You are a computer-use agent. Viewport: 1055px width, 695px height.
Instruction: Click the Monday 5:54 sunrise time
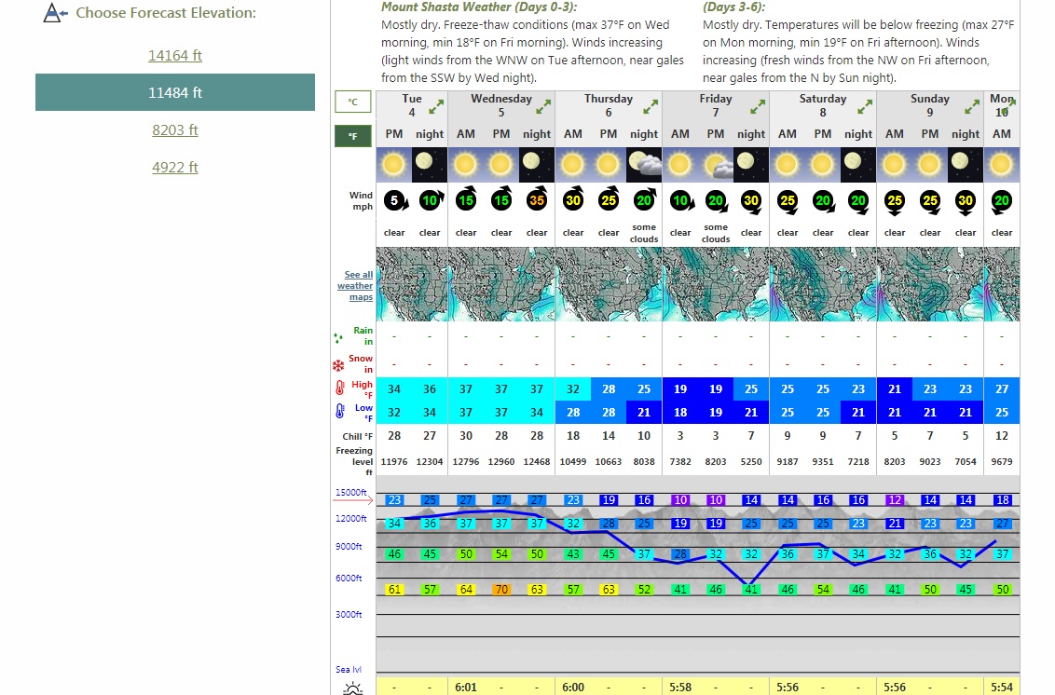(1001, 688)
